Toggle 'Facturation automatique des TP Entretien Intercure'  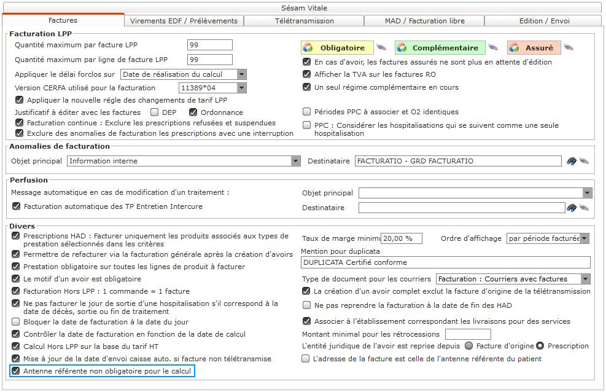16,206
